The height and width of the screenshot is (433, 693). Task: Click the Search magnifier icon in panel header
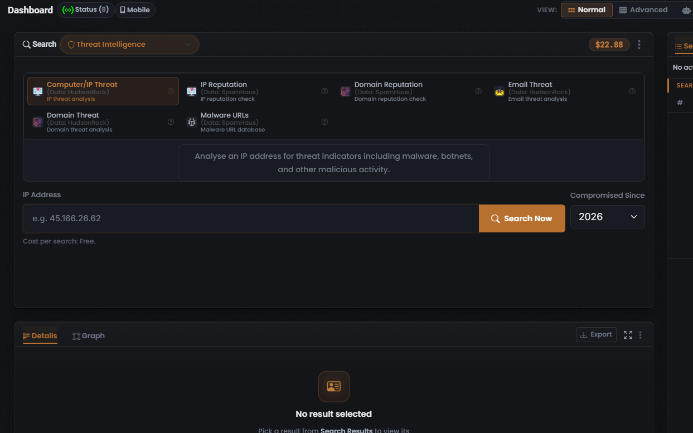point(27,45)
